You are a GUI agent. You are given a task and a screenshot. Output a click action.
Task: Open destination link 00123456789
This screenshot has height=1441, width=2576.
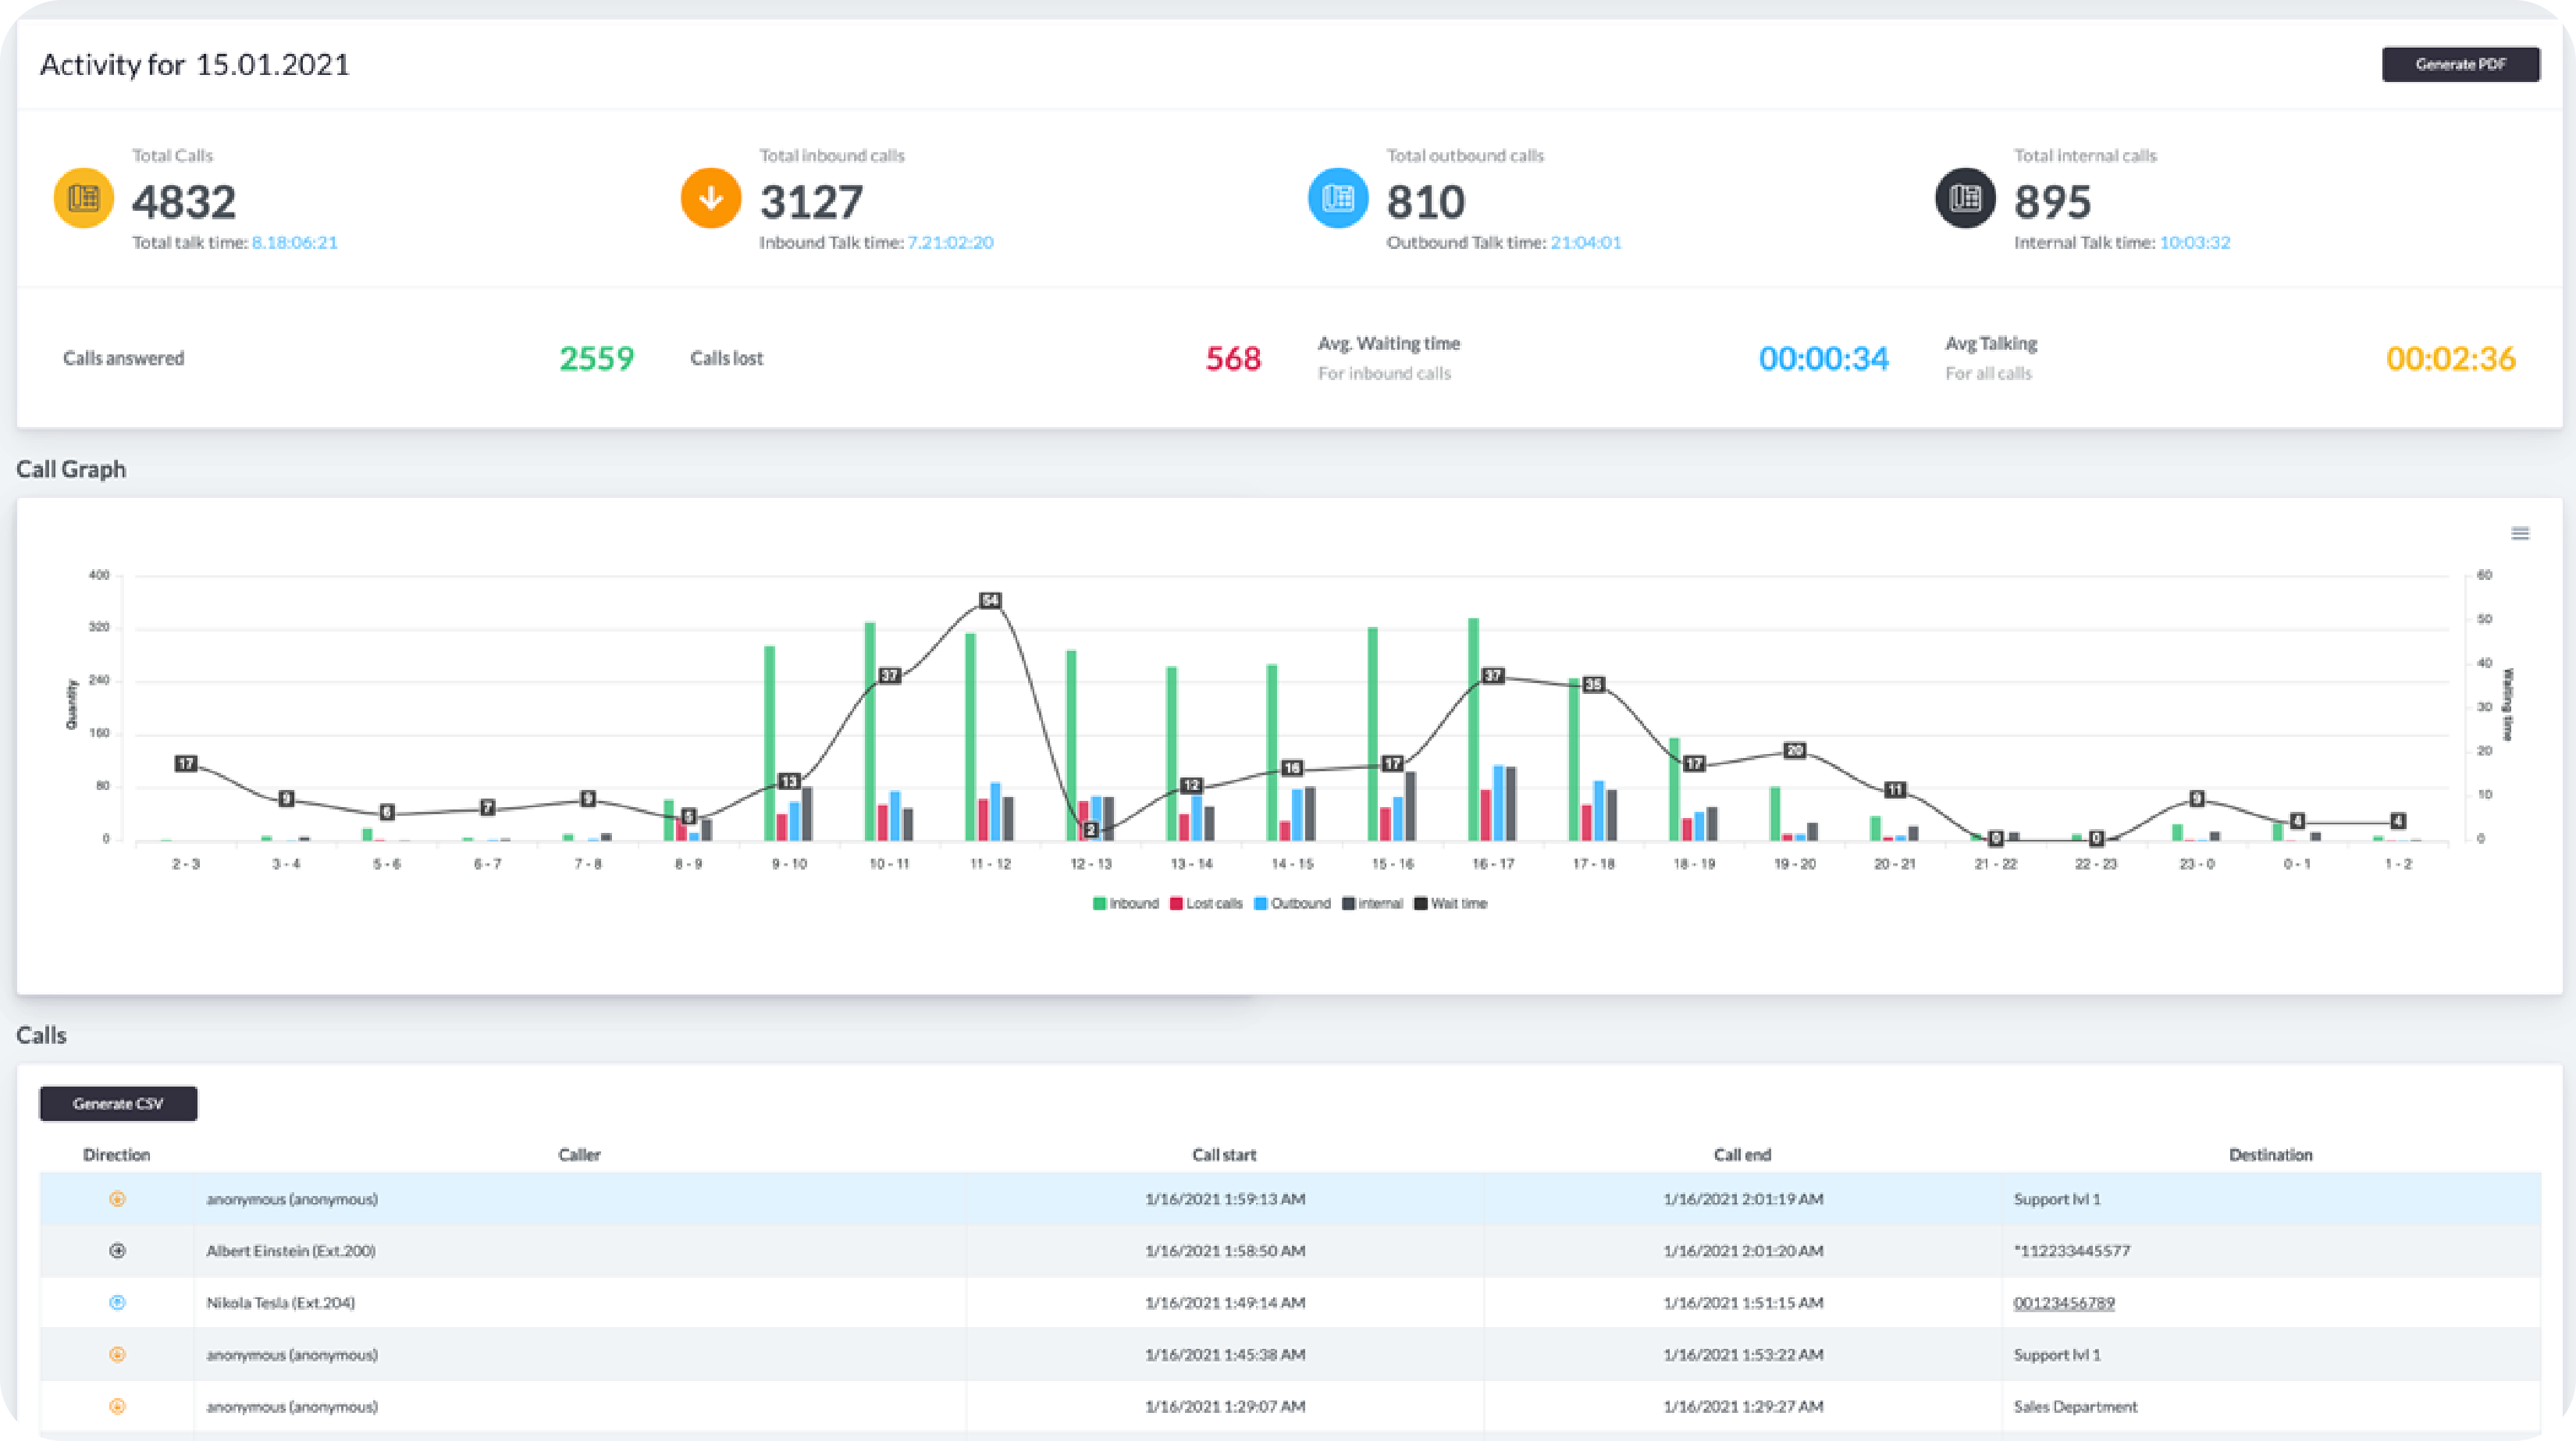pos(2064,1303)
